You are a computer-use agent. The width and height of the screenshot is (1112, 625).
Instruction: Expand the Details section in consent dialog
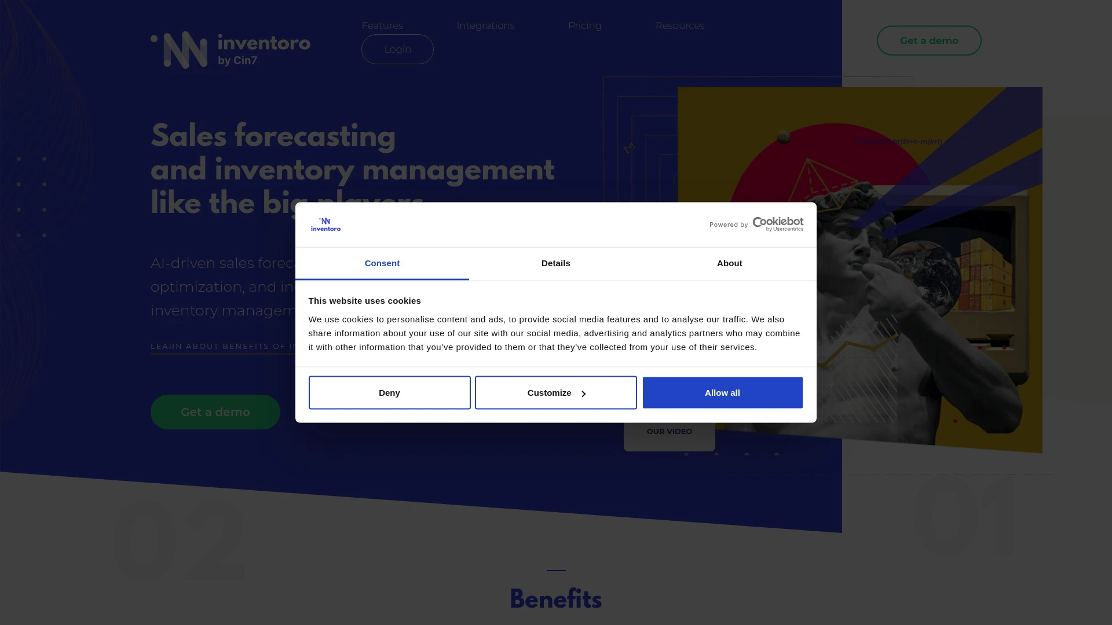[x=555, y=263]
